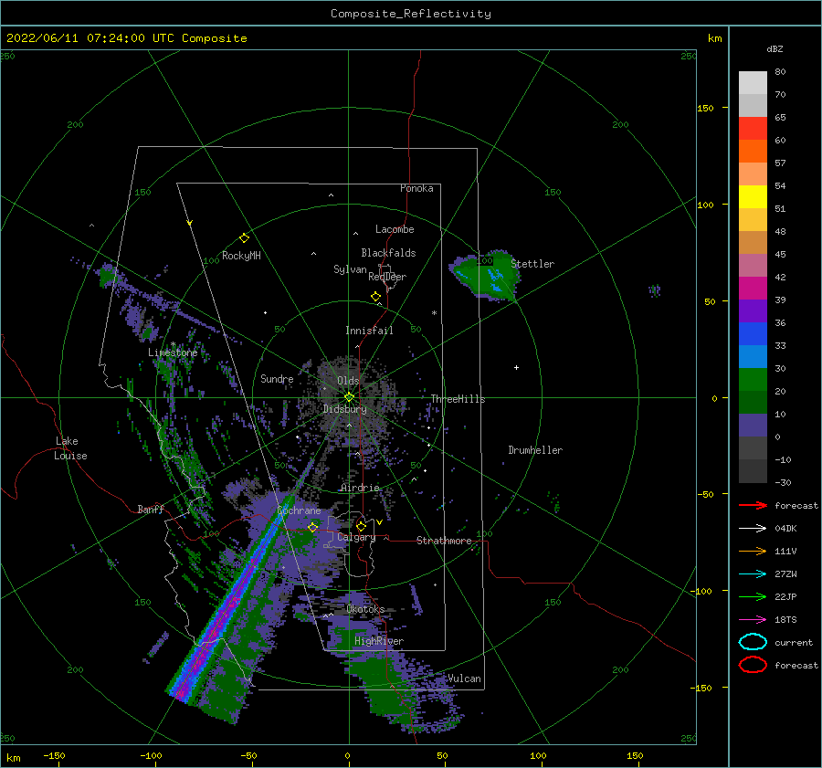Click the asterisk marker above Limestone
Screen dimensions: 822x768
173,344
